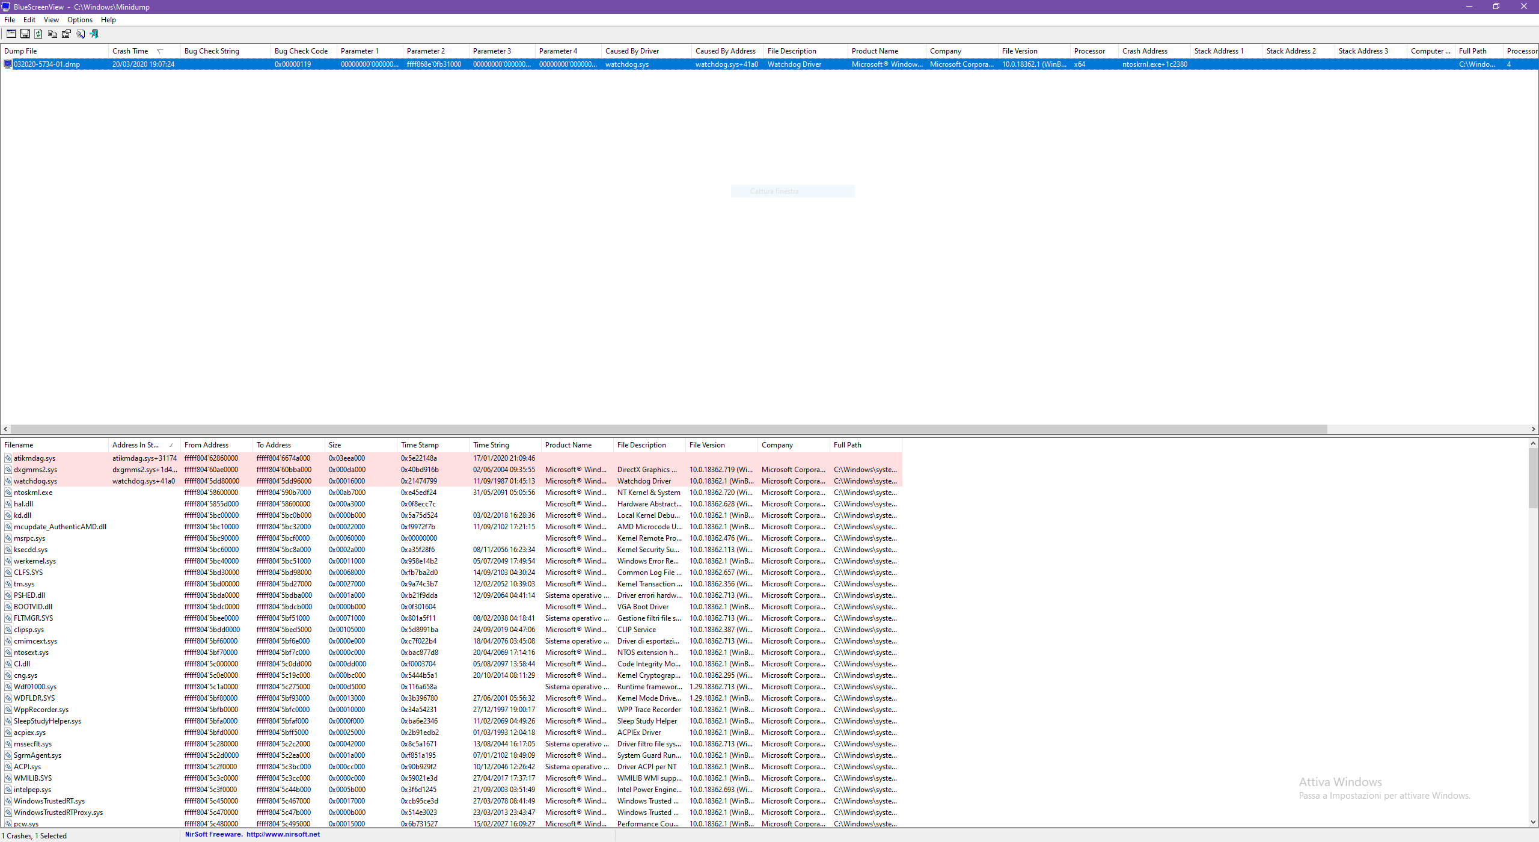Viewport: 1539px width, 842px height.
Task: Open the nirsoft.net website link
Action: coord(283,834)
